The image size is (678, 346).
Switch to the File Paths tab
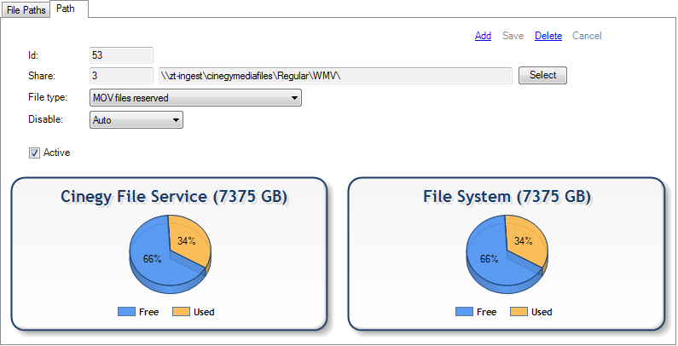[26, 10]
